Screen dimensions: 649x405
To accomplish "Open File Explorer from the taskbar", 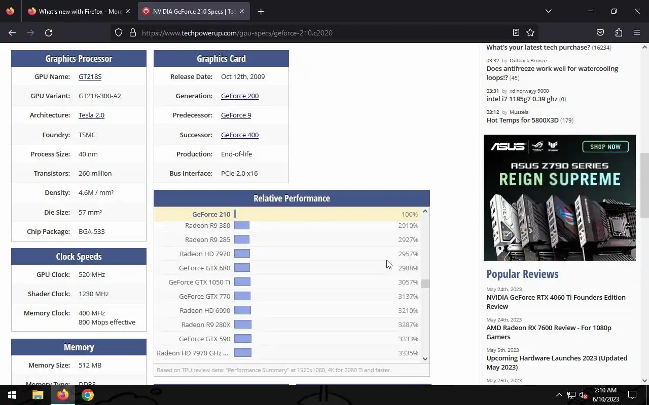I will (38, 395).
